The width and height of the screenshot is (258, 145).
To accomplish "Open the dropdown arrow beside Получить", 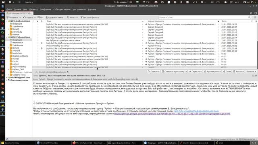I will 20,17.
